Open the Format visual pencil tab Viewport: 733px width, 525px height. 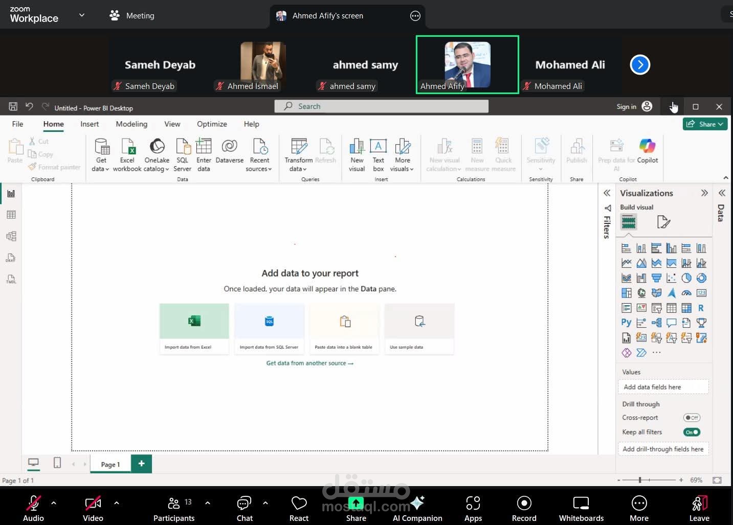click(663, 222)
